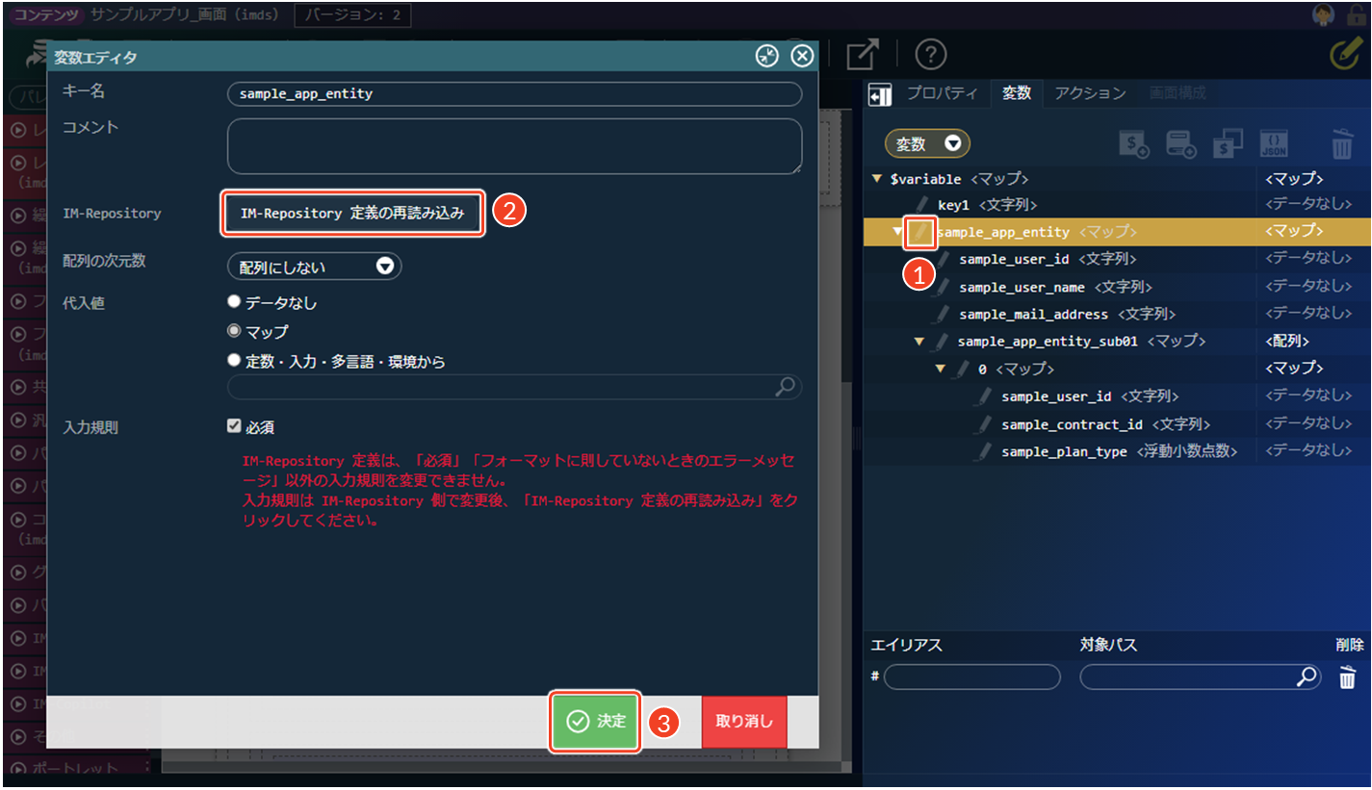Switch to the アクション tab

1089,93
